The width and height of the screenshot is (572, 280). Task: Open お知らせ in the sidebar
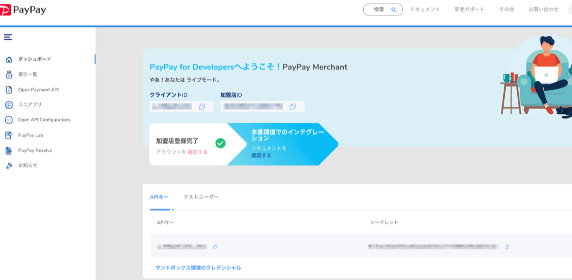point(28,166)
